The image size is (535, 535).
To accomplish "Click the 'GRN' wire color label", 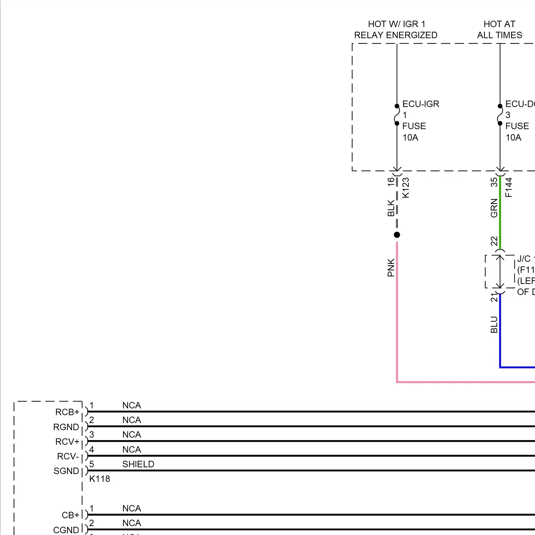I will pyautogui.click(x=494, y=208).
